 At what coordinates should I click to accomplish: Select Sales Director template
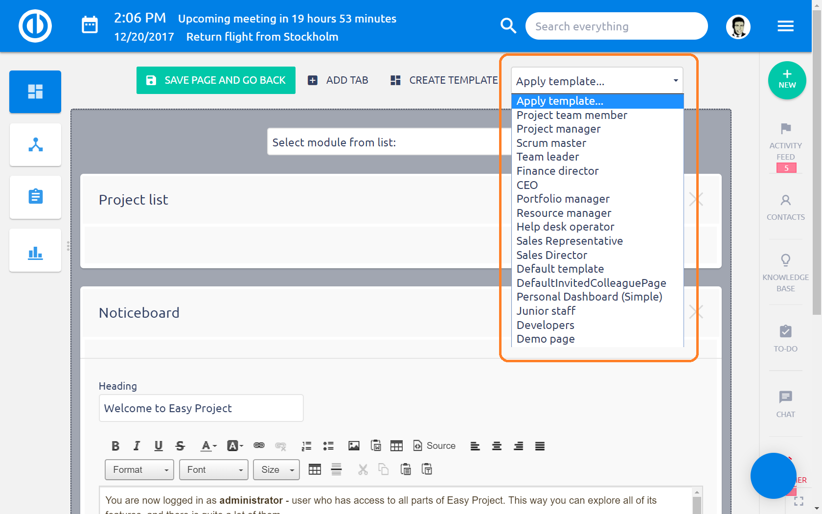[x=597, y=255]
